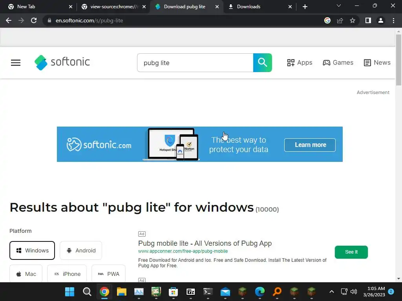Reload the current page
This screenshot has width=402, height=301.
pyautogui.click(x=34, y=20)
